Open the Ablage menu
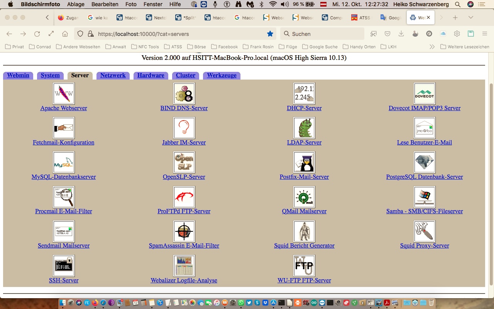The height and width of the screenshot is (309, 494). (76, 4)
